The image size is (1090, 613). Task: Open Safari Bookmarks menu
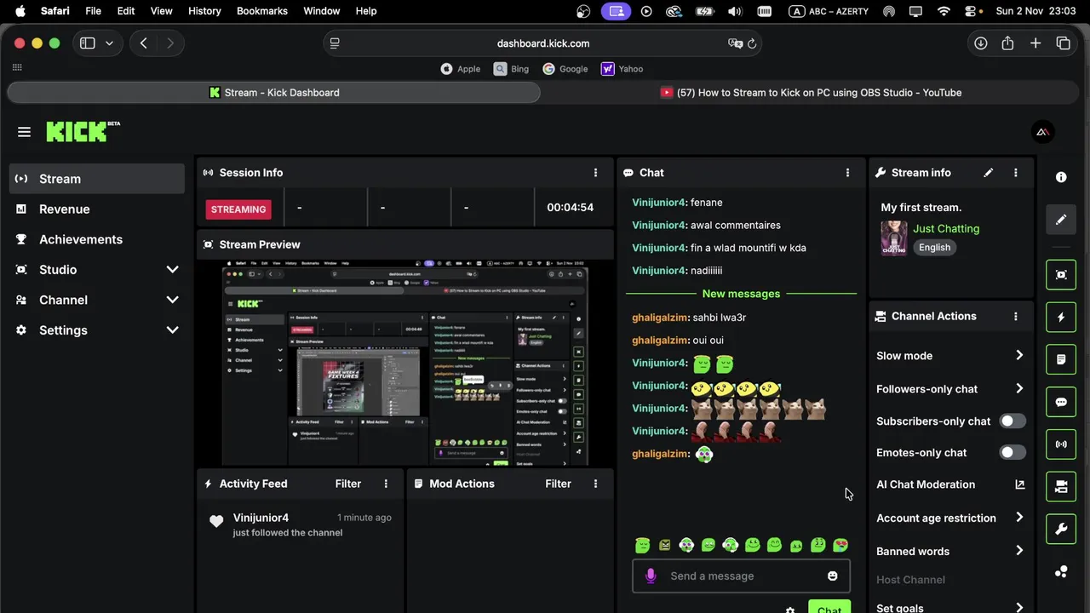(x=262, y=11)
